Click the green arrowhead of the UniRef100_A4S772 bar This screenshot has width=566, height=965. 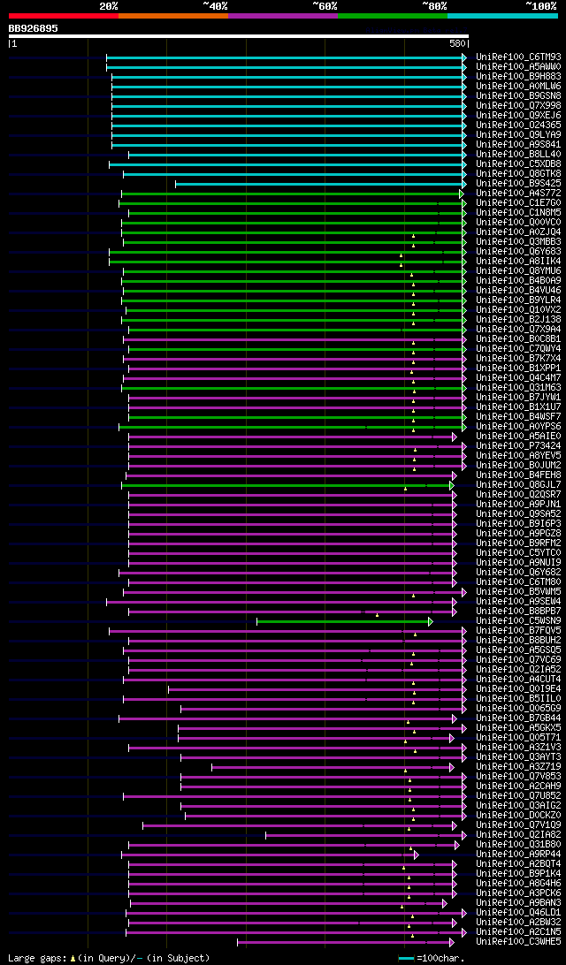pyautogui.click(x=462, y=194)
